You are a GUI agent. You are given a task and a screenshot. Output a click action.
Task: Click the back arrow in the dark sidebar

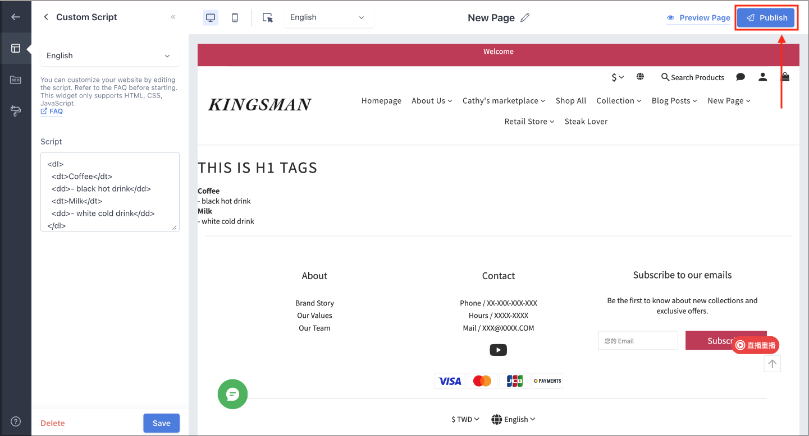point(16,17)
